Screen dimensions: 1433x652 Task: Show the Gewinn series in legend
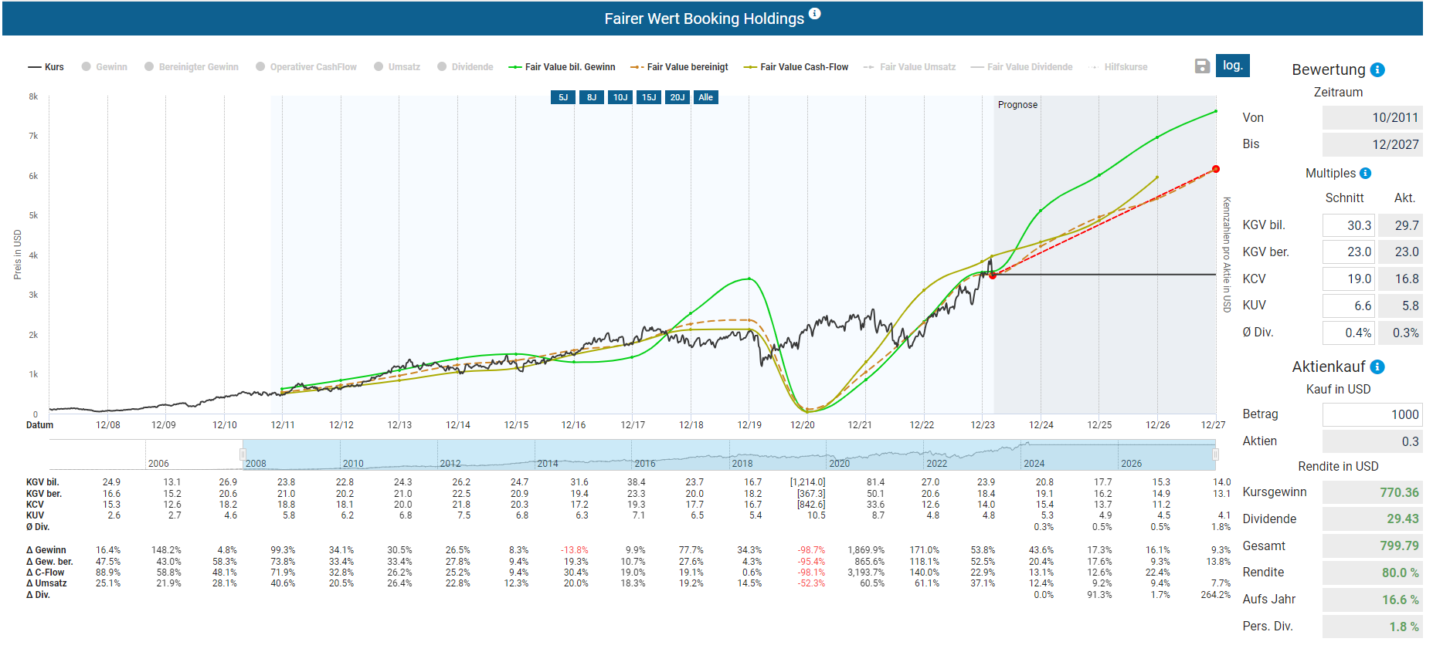click(x=104, y=67)
